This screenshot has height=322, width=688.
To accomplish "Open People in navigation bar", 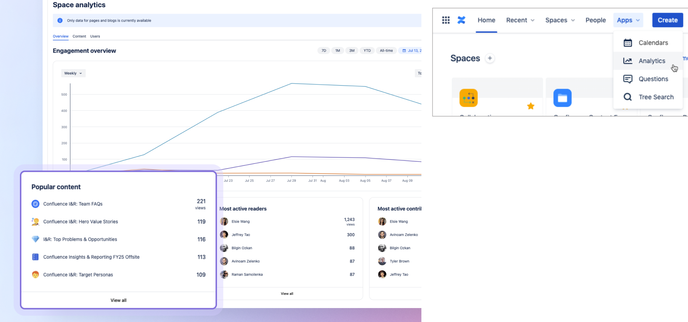I will [595, 20].
